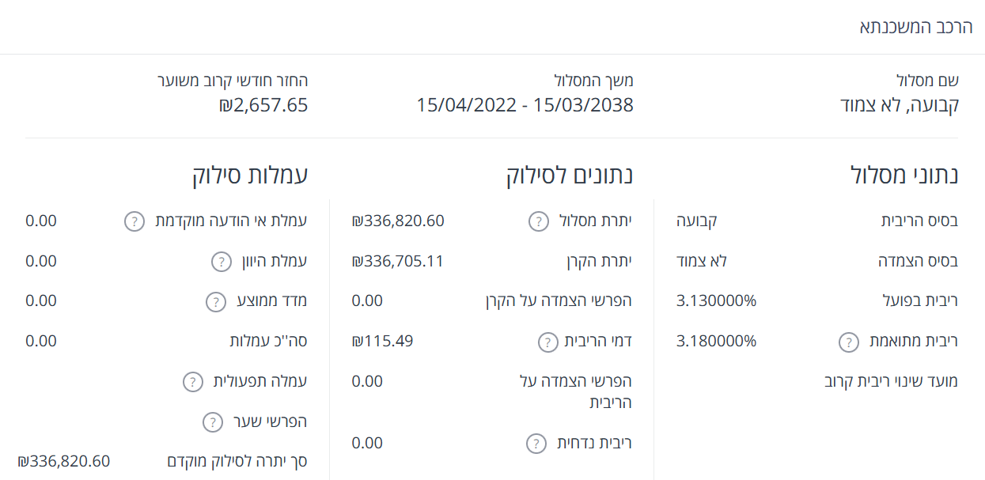The height and width of the screenshot is (480, 985).
Task: Click the סך יתרה לסילוק מוקדם label
Action: click(237, 462)
